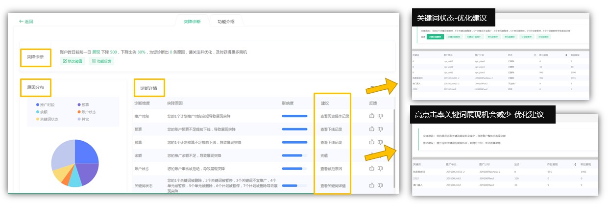
Task: Thumbs down the 关键词状态 diagnosis row
Action: click(380, 185)
